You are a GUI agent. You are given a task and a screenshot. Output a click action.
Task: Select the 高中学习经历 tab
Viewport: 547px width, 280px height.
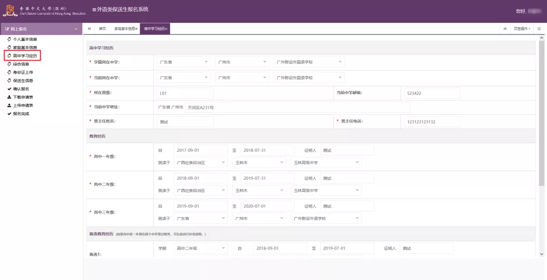pyautogui.click(x=154, y=29)
